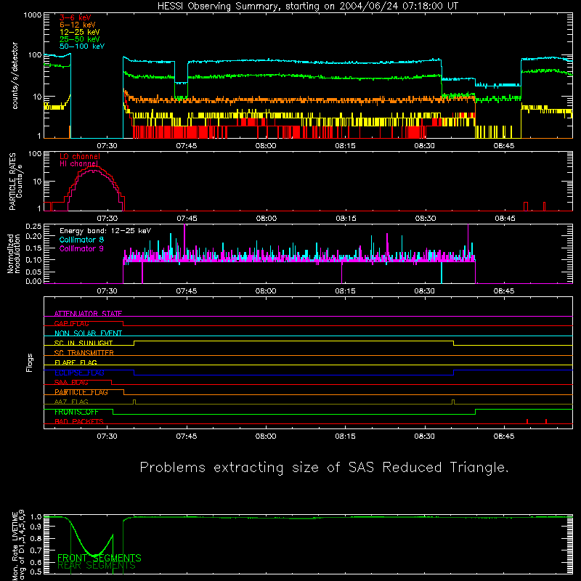Click the LO channel legend entry
This screenshot has height=581, width=581.
[80, 156]
